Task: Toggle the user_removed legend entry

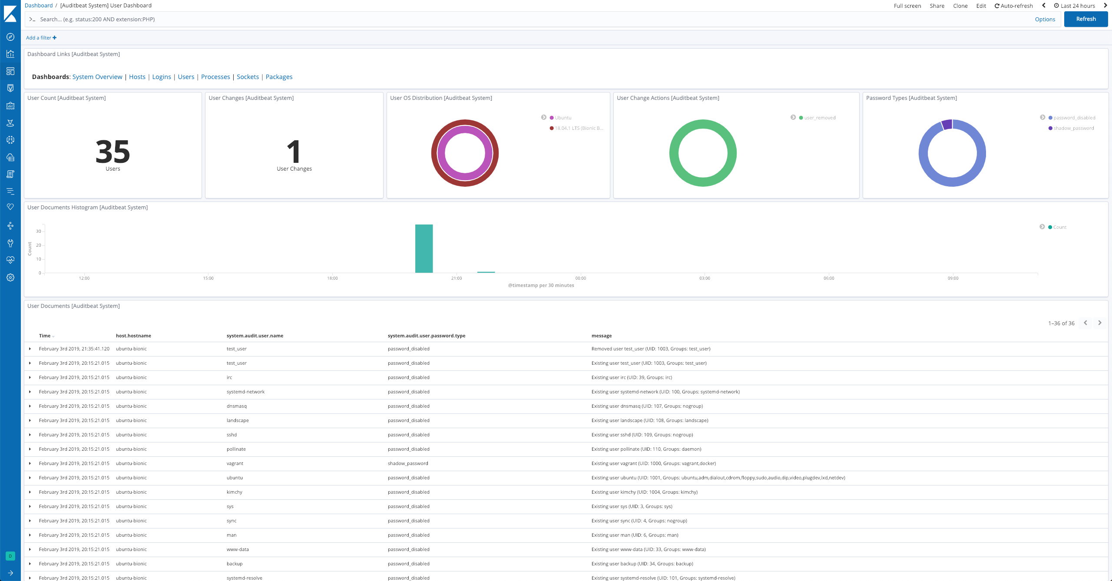Action: point(820,117)
